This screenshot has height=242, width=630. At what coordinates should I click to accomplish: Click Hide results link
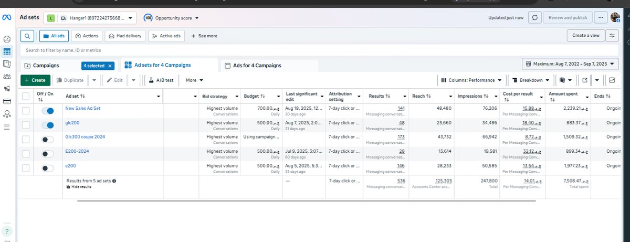tap(79, 186)
